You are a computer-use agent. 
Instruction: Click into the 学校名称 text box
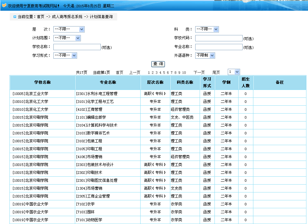click(77, 47)
